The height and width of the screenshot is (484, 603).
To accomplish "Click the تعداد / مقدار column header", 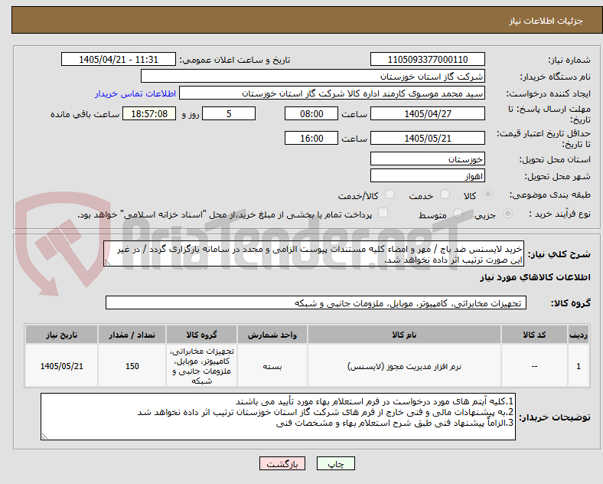I will click(x=132, y=335).
